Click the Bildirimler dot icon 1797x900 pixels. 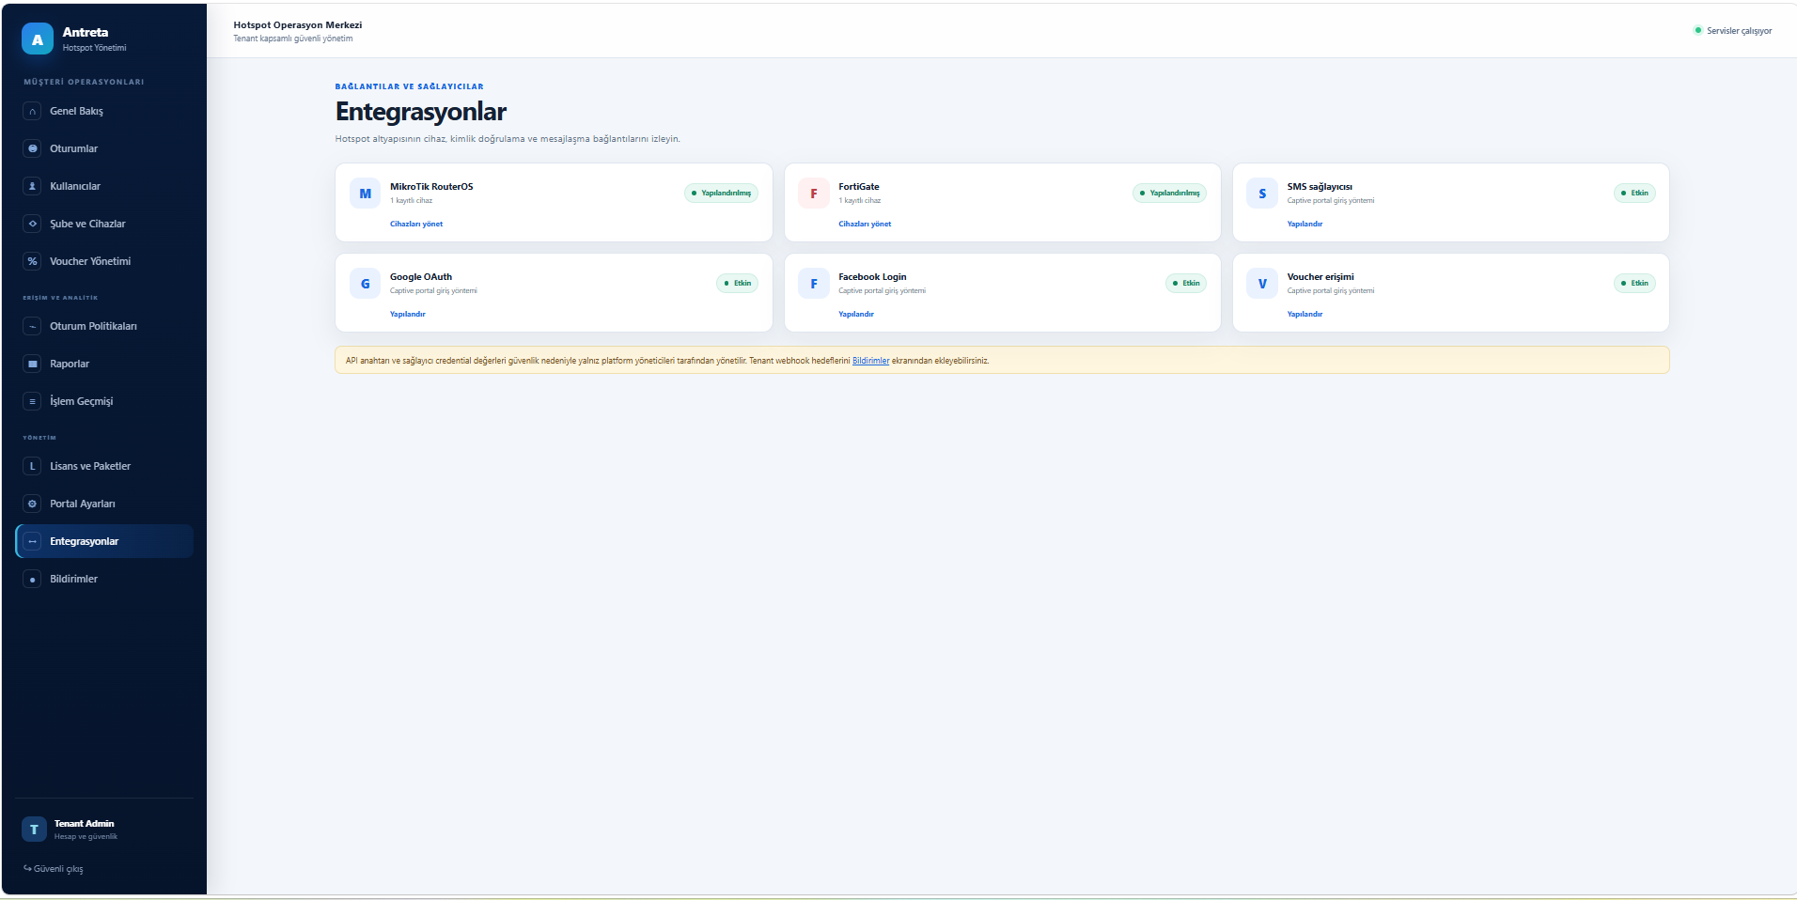33,579
